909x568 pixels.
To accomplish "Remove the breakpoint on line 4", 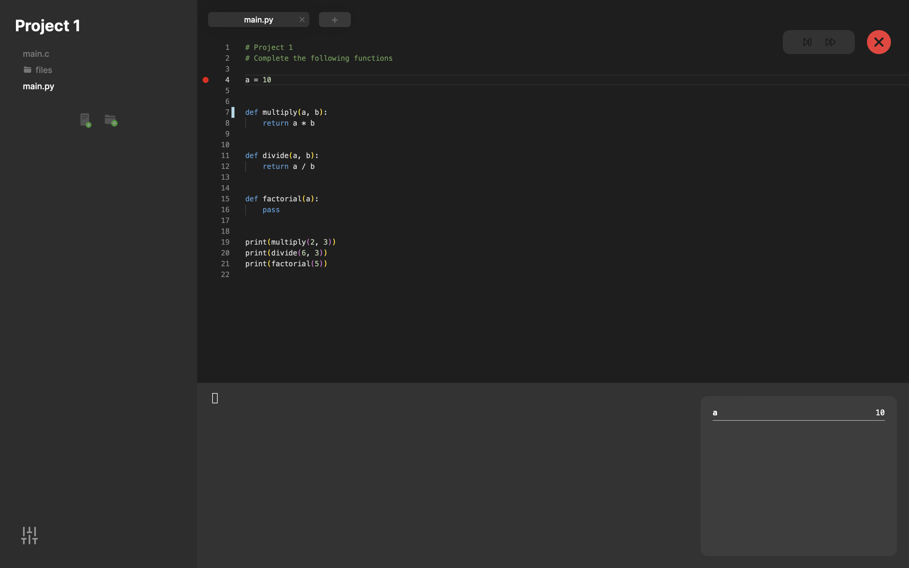I will [206, 80].
